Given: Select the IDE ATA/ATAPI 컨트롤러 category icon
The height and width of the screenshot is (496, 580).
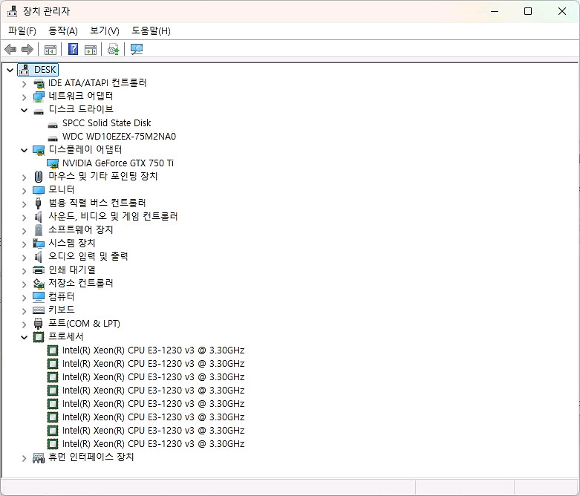Looking at the screenshot, I should coord(39,84).
